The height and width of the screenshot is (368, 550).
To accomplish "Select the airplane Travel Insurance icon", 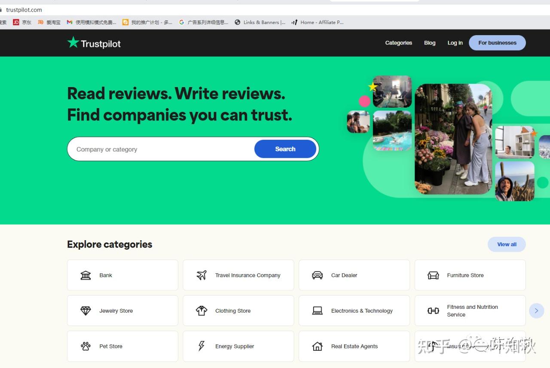I will coord(202,275).
